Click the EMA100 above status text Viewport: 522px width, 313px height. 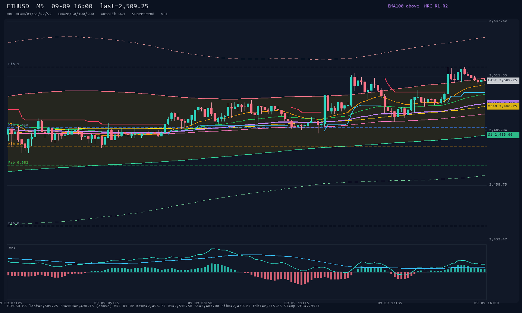click(403, 6)
